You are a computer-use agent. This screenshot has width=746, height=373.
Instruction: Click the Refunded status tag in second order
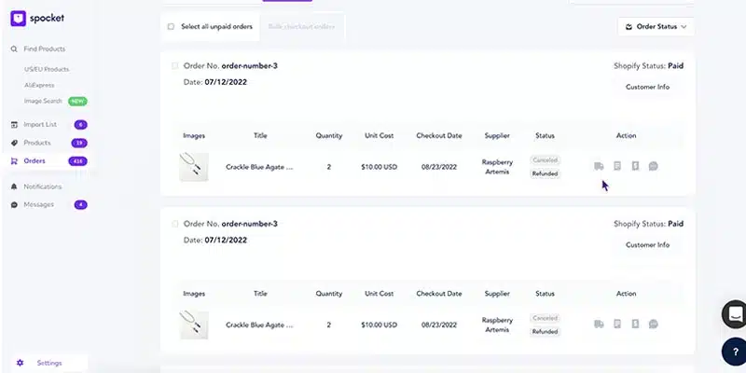click(545, 332)
